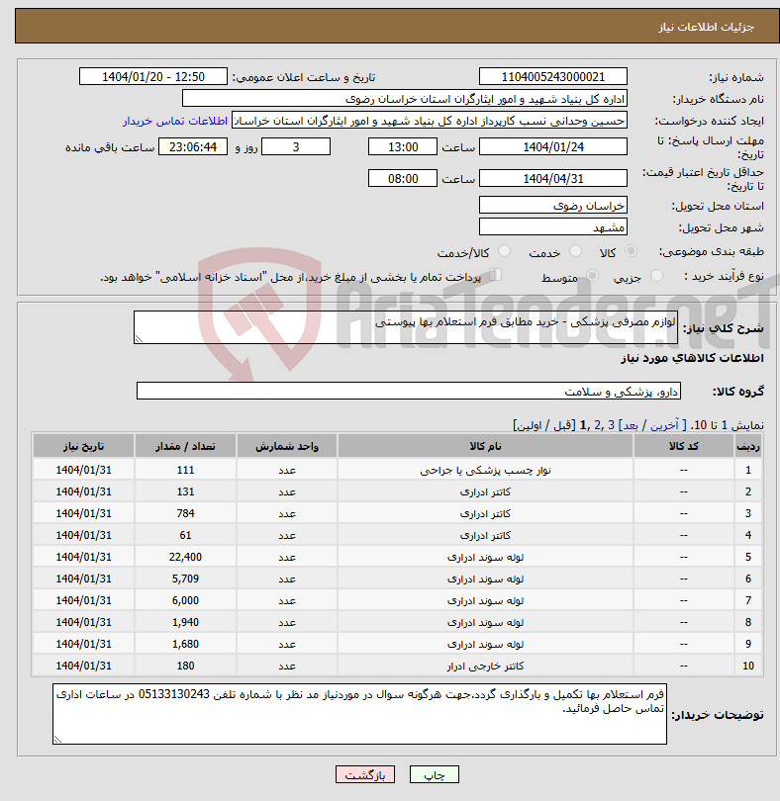Select کاتتر ادراری in row 2
Viewport: 780px width, 801px height.
click(485, 491)
